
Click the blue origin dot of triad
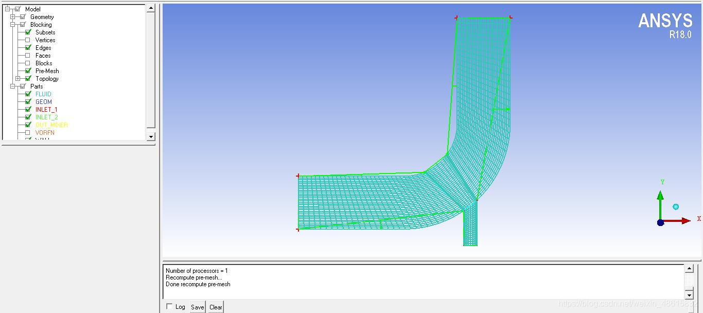click(x=660, y=222)
